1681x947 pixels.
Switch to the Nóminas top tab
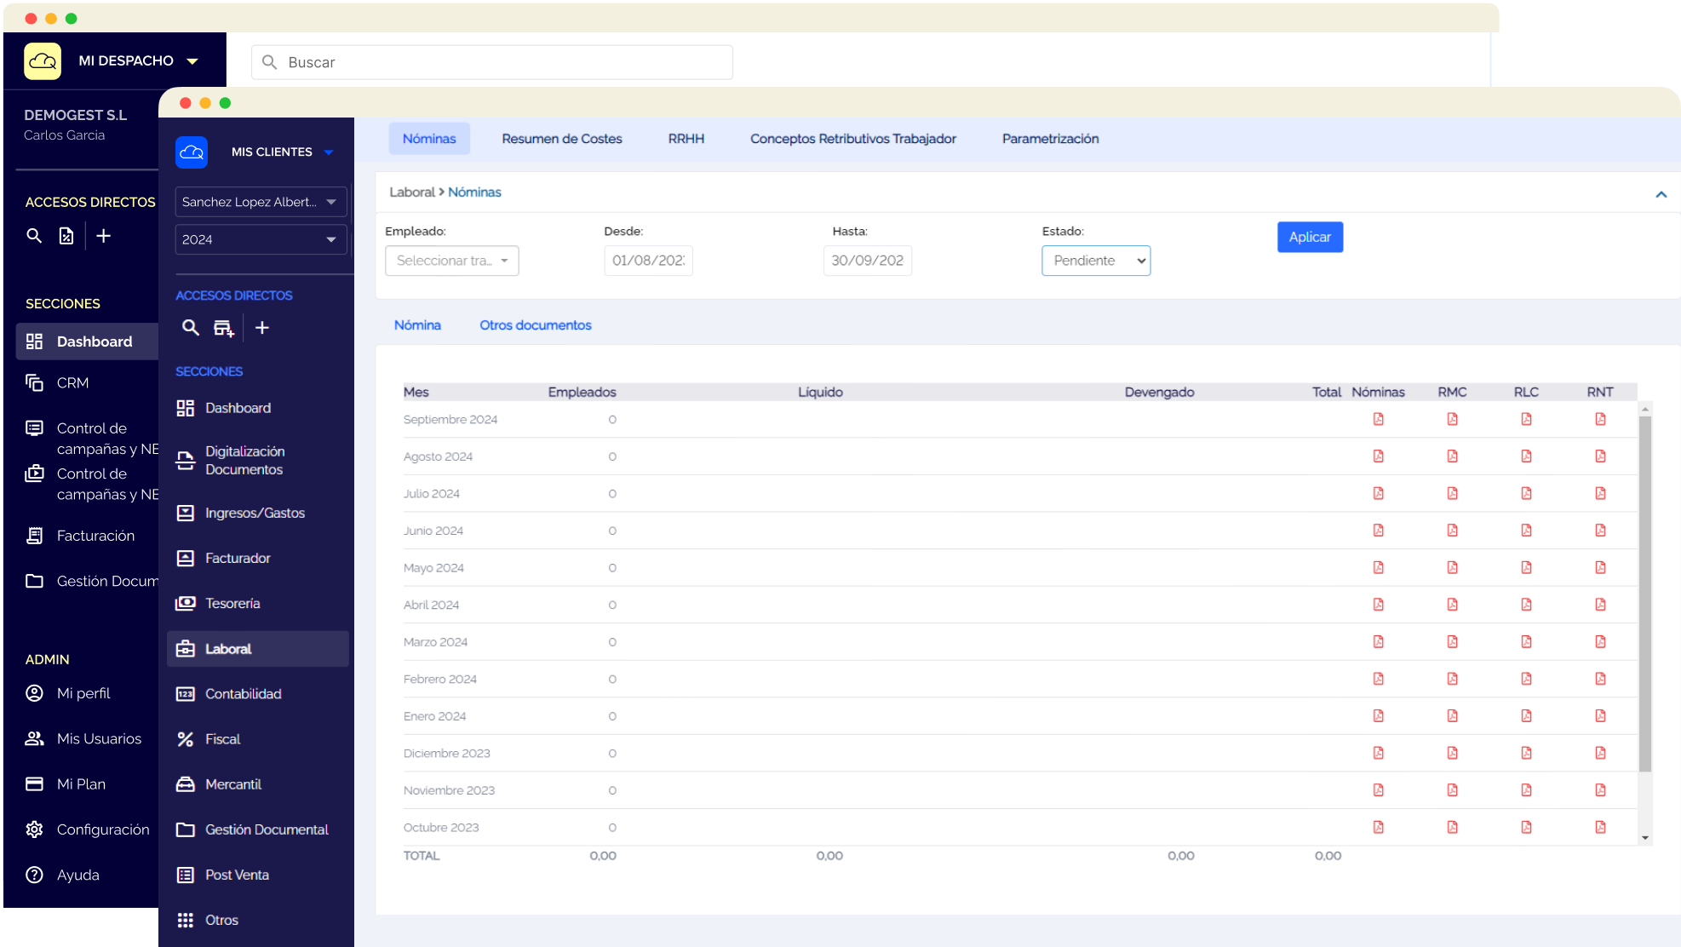tap(429, 139)
